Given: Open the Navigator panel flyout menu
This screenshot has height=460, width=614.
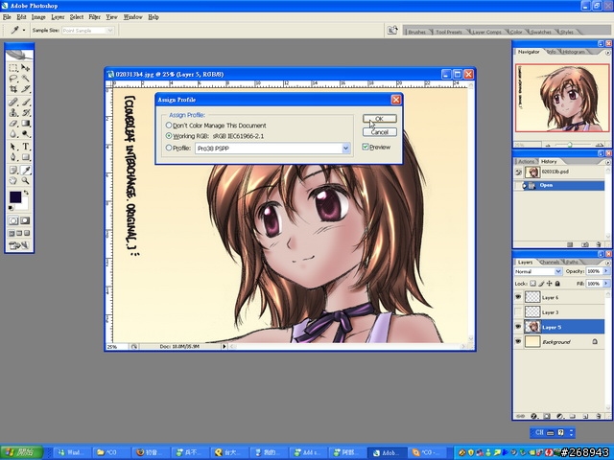Looking at the screenshot, I should (607, 52).
